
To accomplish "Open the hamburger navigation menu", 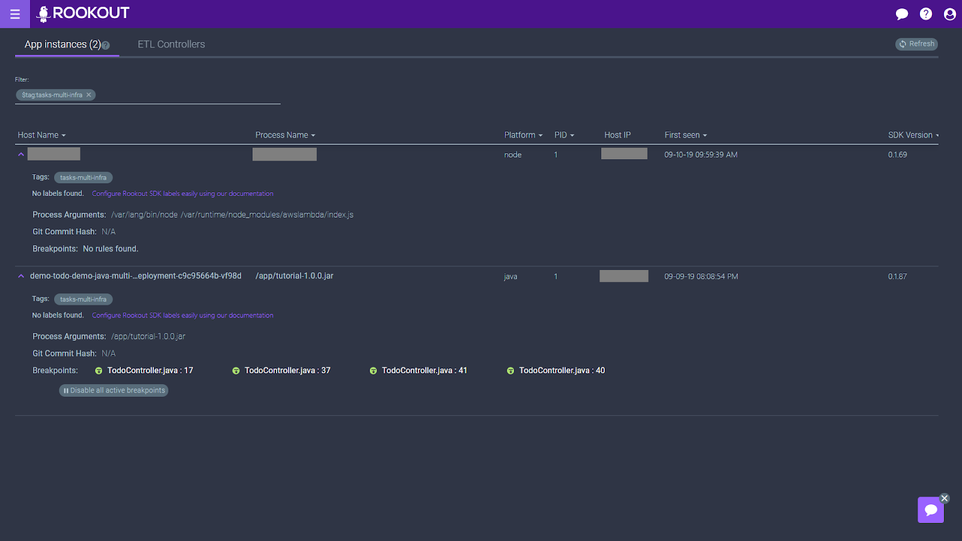I will [x=15, y=14].
